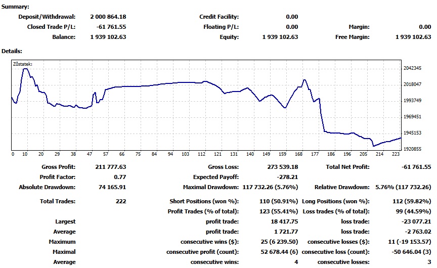This screenshot has height=268, width=437.
Task: Click the 1969451 chart axis value
Action: 413,117
